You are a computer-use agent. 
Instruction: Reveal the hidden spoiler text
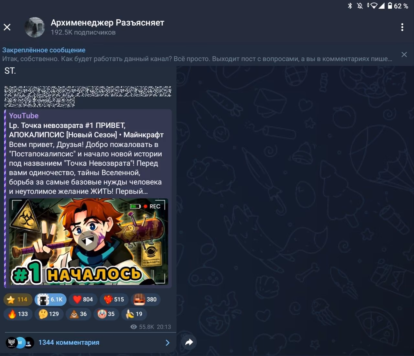(x=88, y=96)
